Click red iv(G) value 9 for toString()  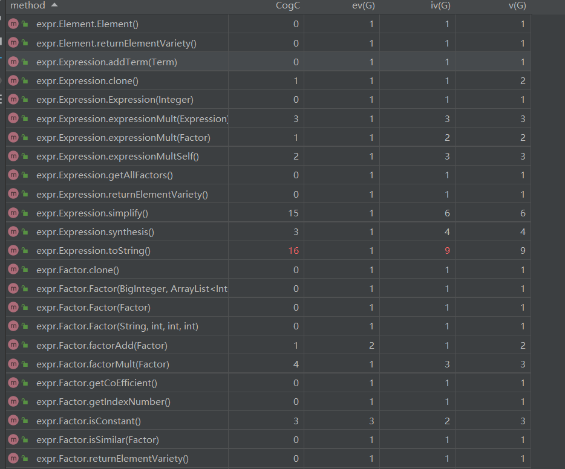[x=447, y=251]
